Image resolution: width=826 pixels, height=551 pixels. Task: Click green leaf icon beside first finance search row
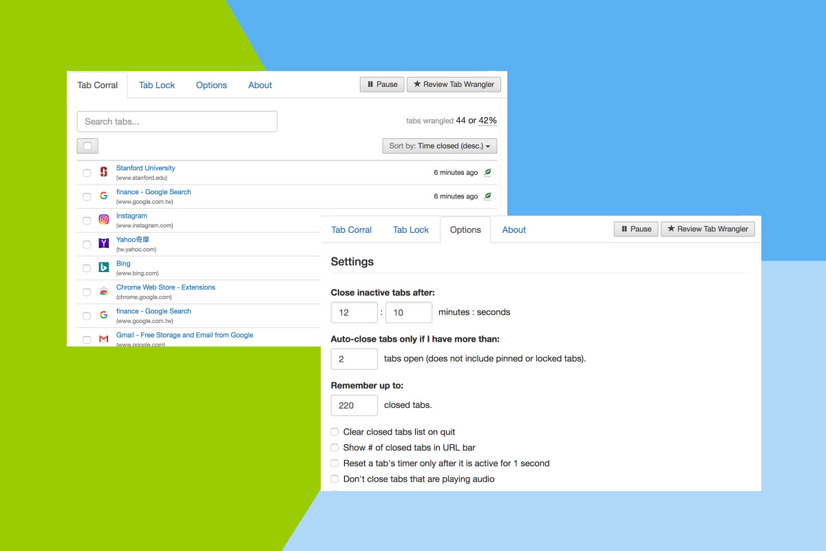pos(487,196)
